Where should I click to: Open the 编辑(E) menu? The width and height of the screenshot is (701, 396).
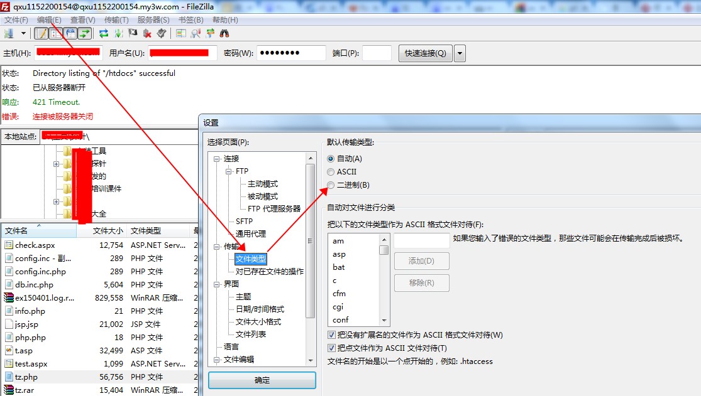[49, 20]
